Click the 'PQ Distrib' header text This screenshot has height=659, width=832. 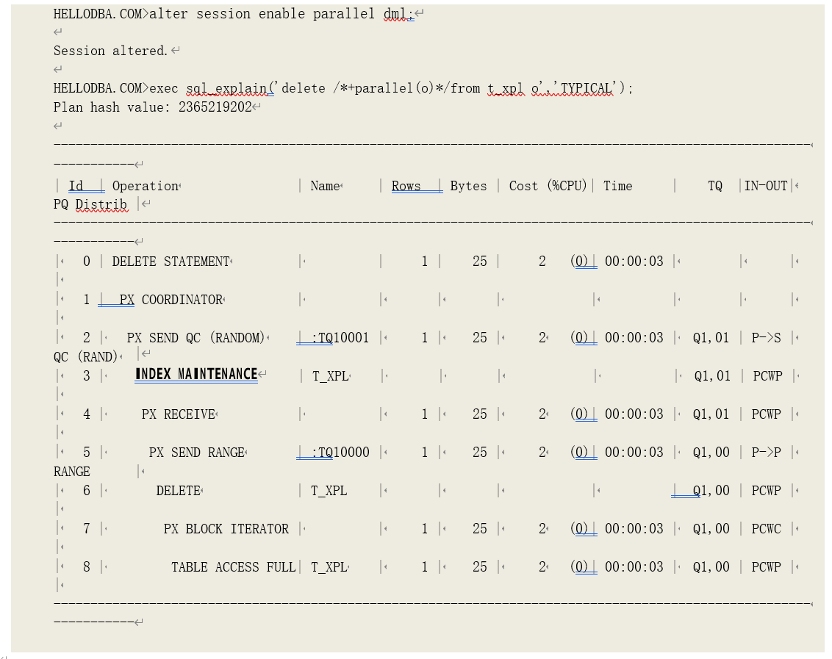pos(90,204)
